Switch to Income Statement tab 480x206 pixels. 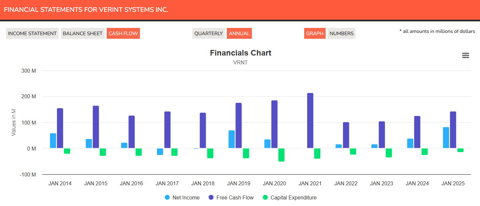(x=32, y=34)
